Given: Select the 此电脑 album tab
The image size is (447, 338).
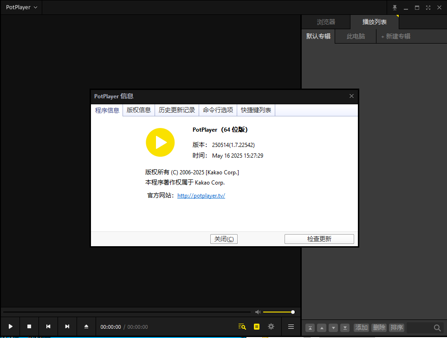Looking at the screenshot, I should [x=356, y=36].
